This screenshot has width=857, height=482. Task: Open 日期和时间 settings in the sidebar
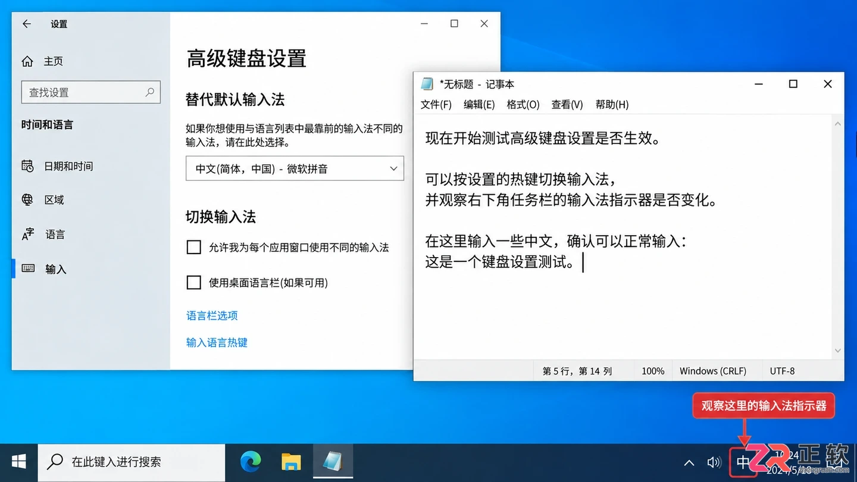coord(57,166)
